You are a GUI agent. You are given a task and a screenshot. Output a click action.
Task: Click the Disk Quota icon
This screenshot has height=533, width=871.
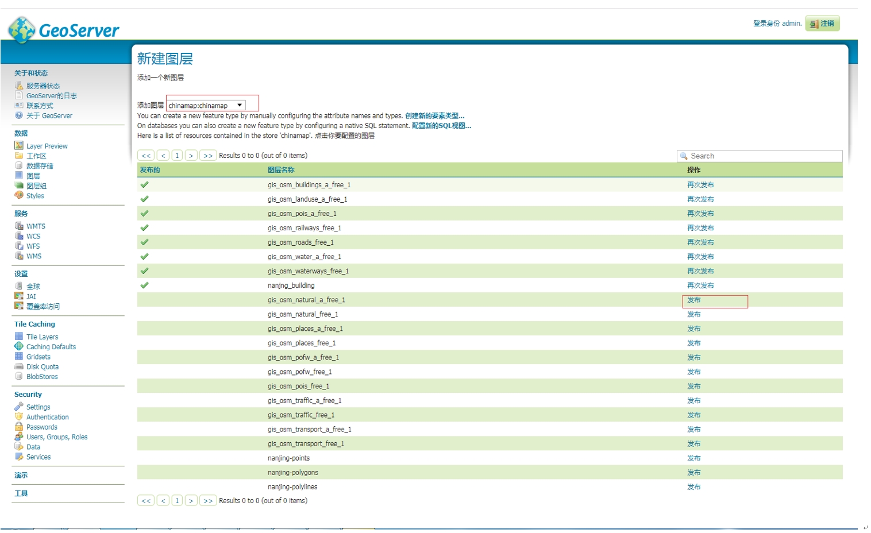(x=19, y=366)
